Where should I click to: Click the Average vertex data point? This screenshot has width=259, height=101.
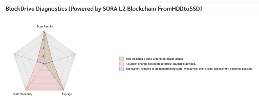click(x=64, y=90)
